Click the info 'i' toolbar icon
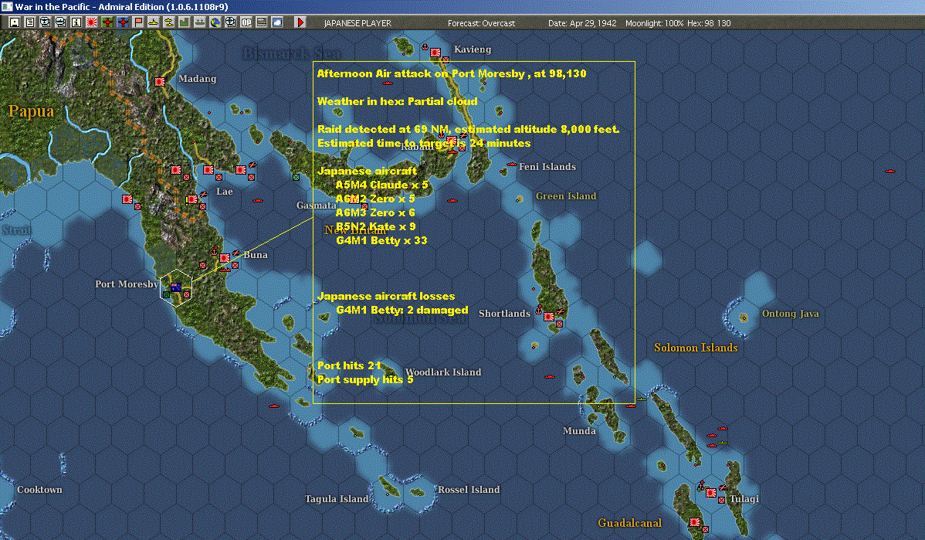Screen dimensions: 925x540 pos(76,22)
